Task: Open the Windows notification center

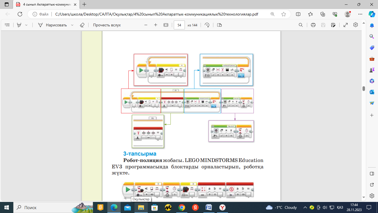Action: click(369, 207)
